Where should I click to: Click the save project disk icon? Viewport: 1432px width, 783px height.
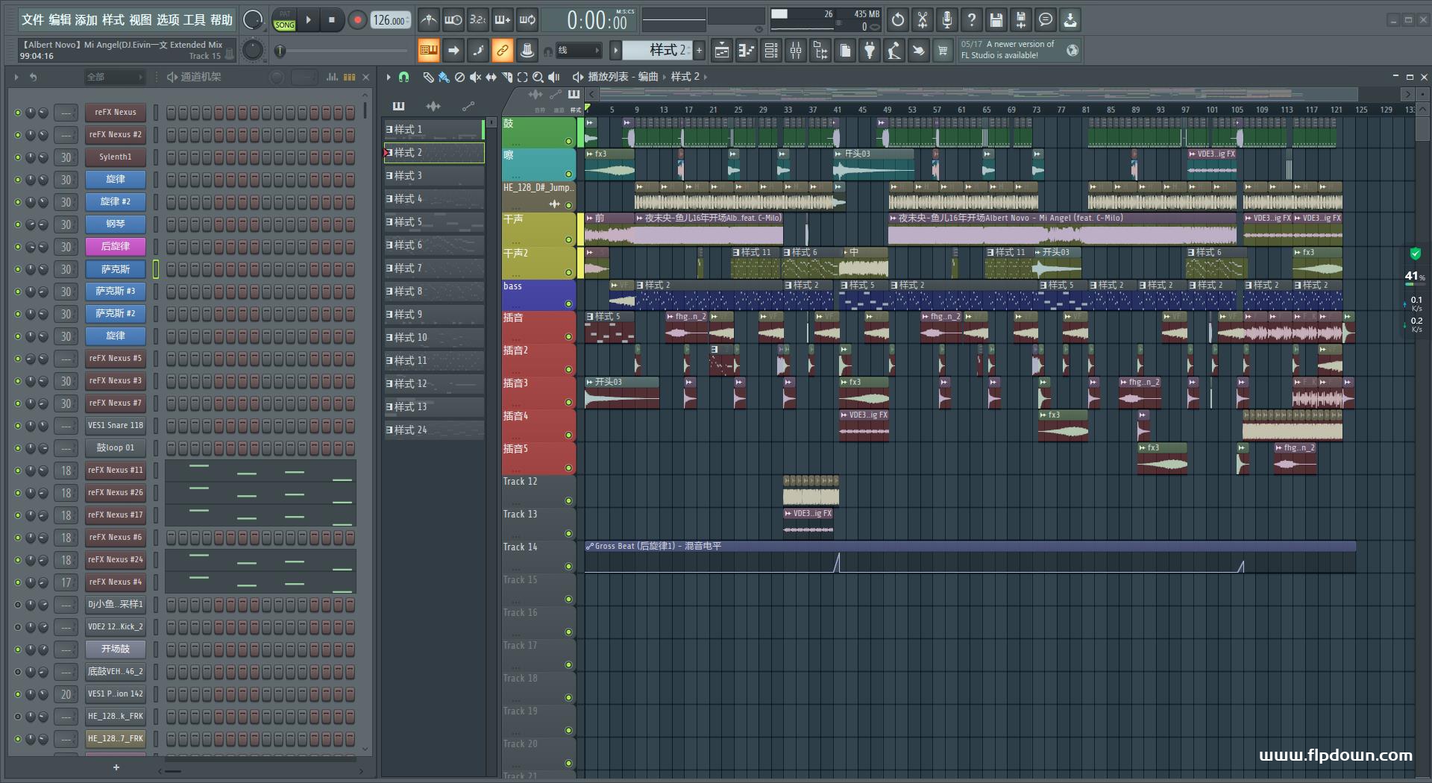[996, 20]
